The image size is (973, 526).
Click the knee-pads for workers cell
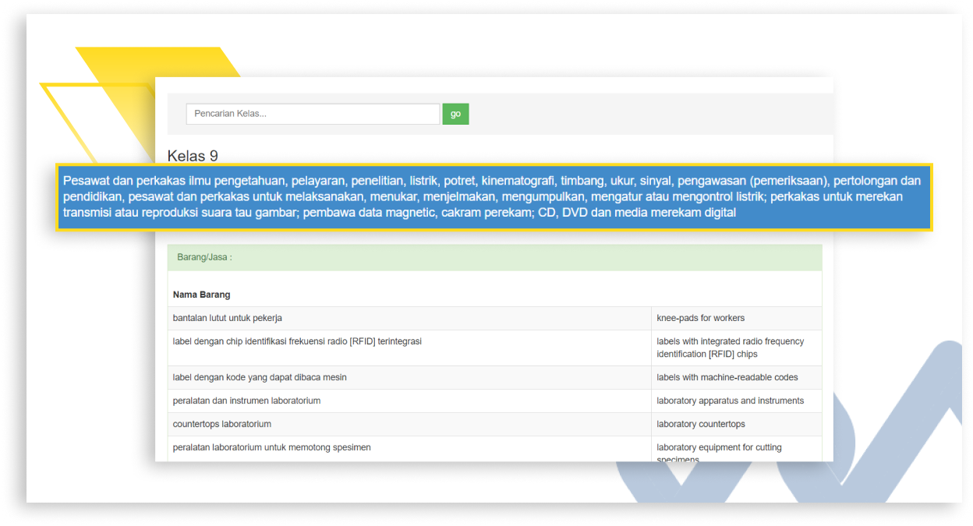click(x=700, y=318)
